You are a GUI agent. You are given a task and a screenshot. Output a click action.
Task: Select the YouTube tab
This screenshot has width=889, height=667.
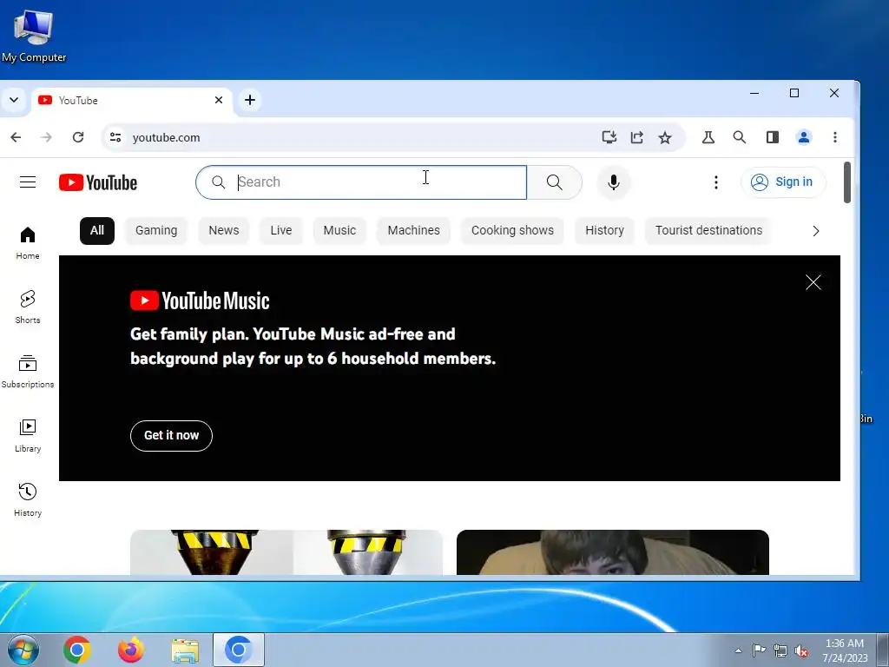132,101
